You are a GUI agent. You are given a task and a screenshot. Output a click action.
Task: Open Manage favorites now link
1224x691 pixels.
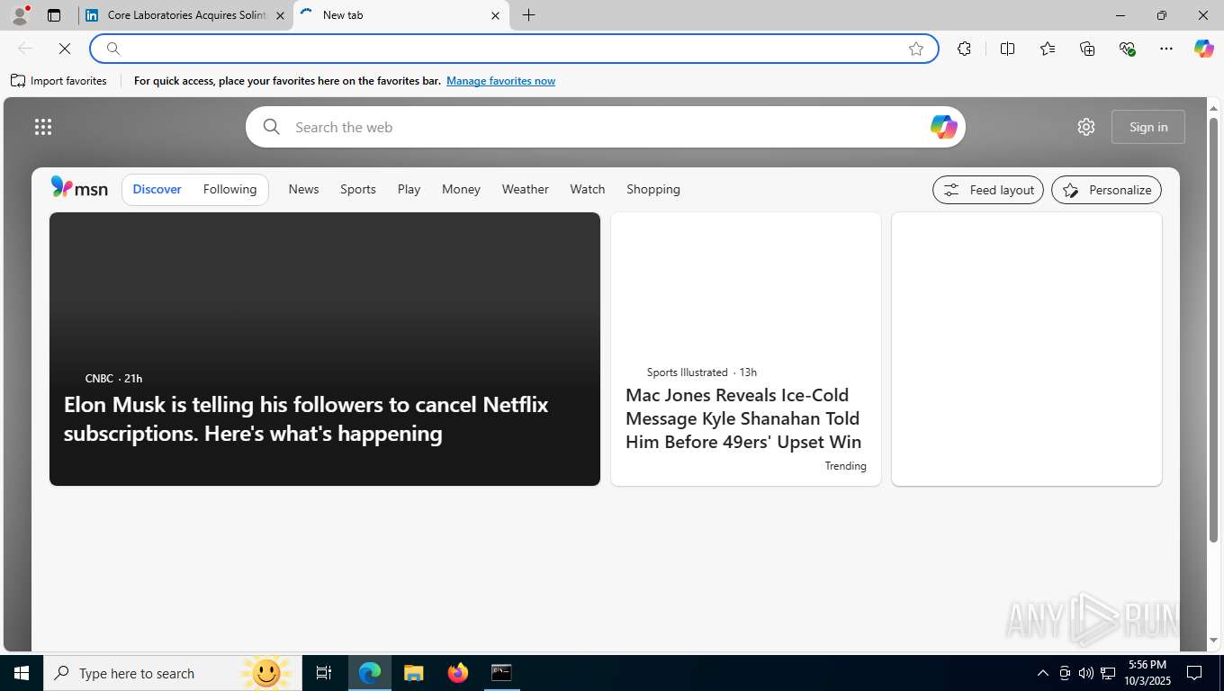click(500, 81)
